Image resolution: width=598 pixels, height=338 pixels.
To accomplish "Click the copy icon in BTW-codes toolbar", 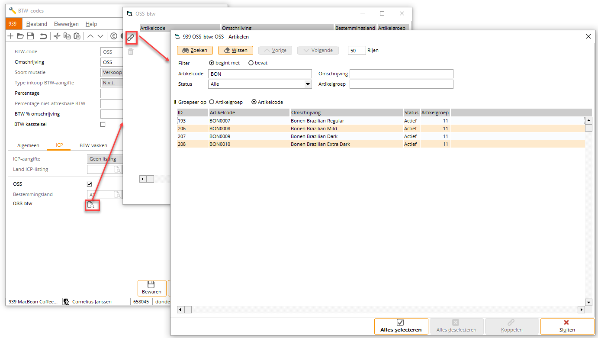I will (67, 36).
